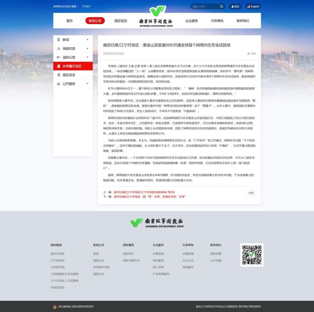Click the lock icon beside 公开服务
The height and width of the screenshot is (312, 314).
tap(59, 84)
